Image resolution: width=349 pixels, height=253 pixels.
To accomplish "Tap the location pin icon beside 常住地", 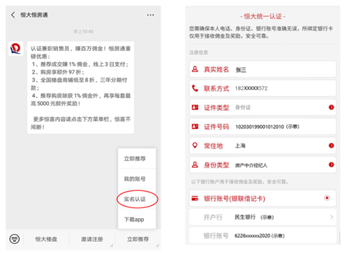I will (195, 146).
